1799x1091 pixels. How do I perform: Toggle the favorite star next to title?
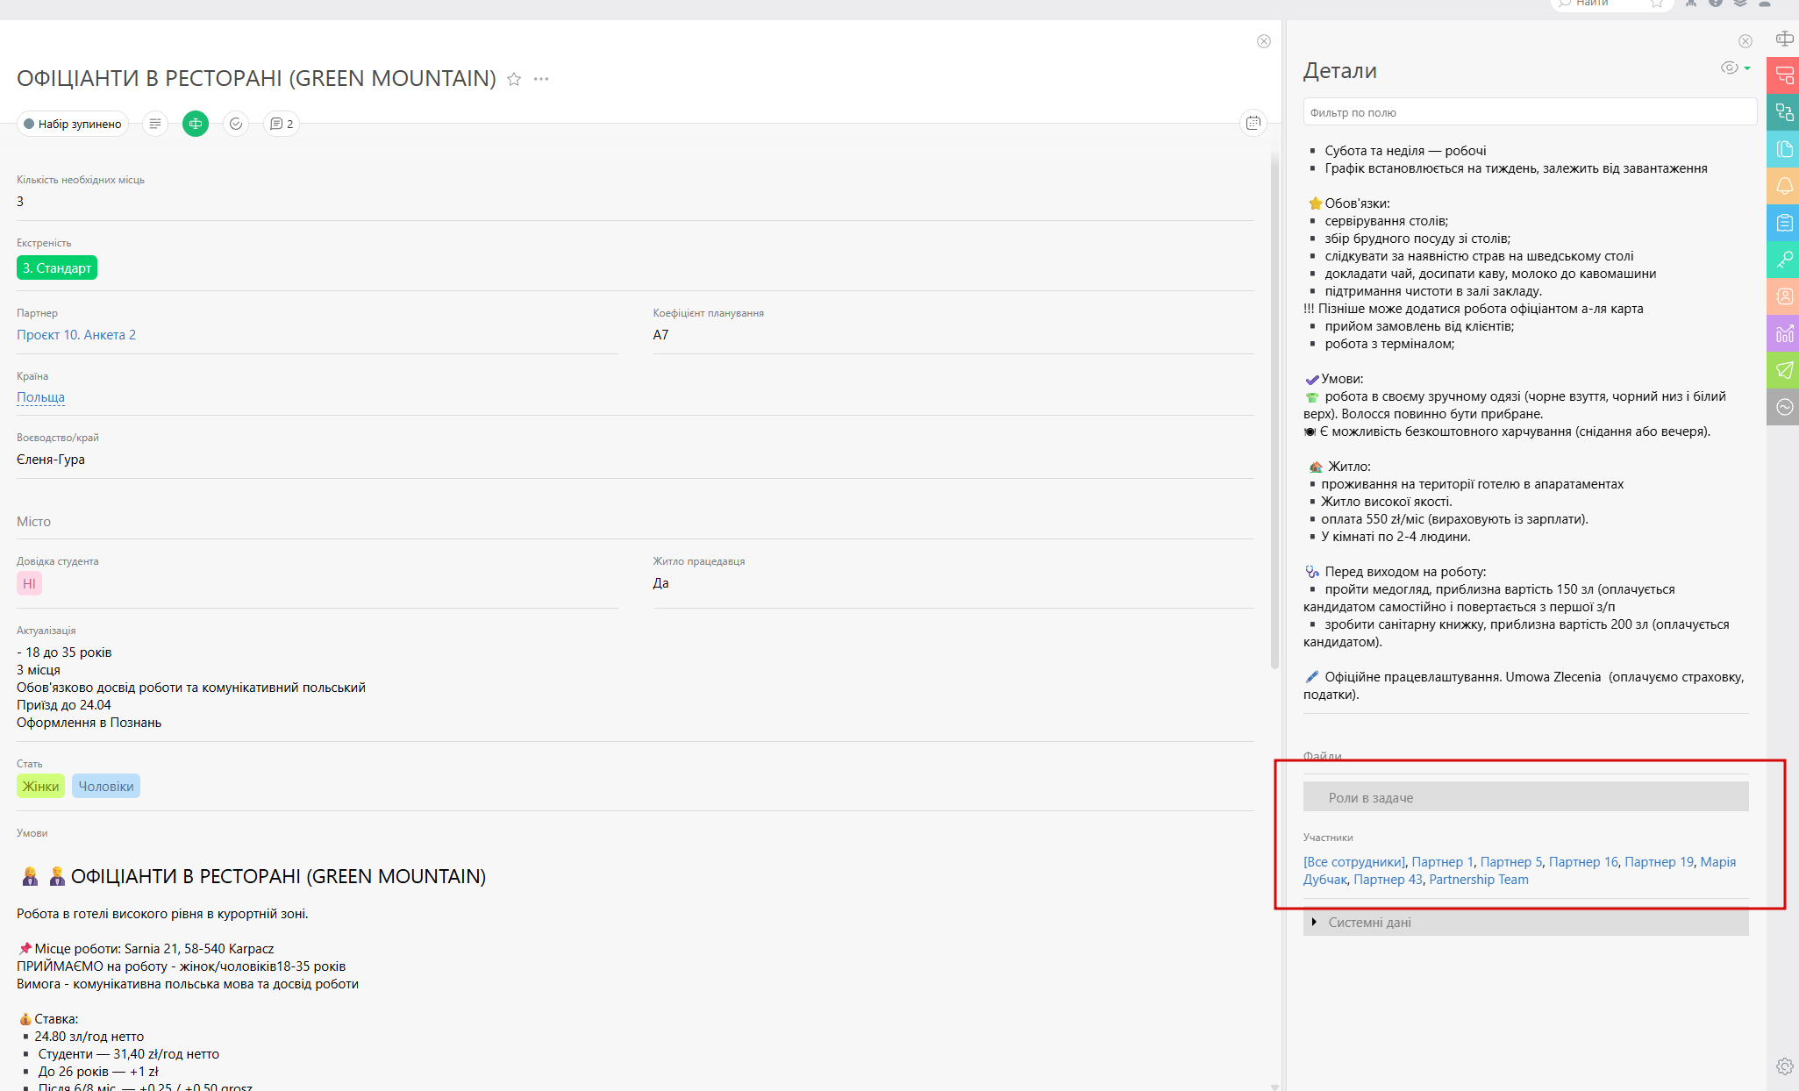[x=514, y=79]
